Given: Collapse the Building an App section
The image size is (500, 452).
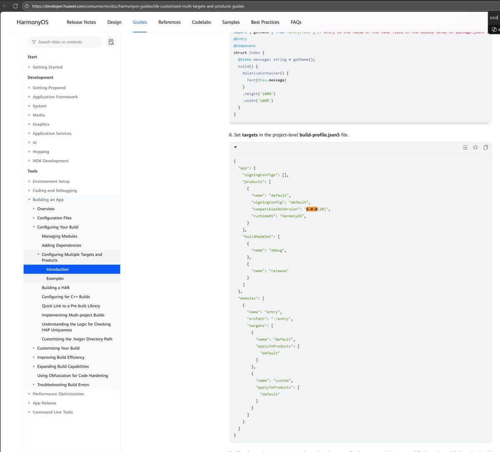Looking at the screenshot, I should tap(48, 200).
